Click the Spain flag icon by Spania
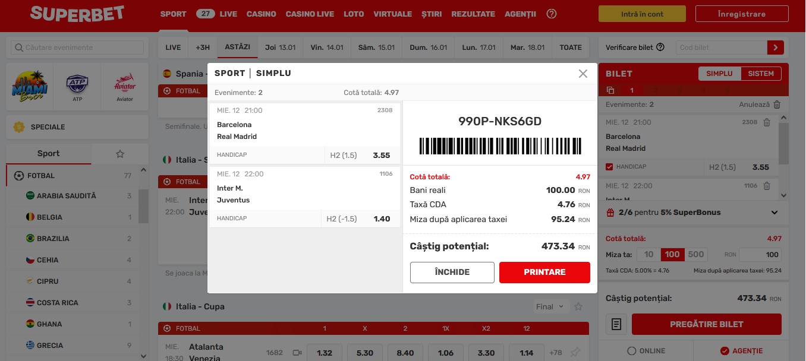This screenshot has width=806, height=361. [x=167, y=74]
